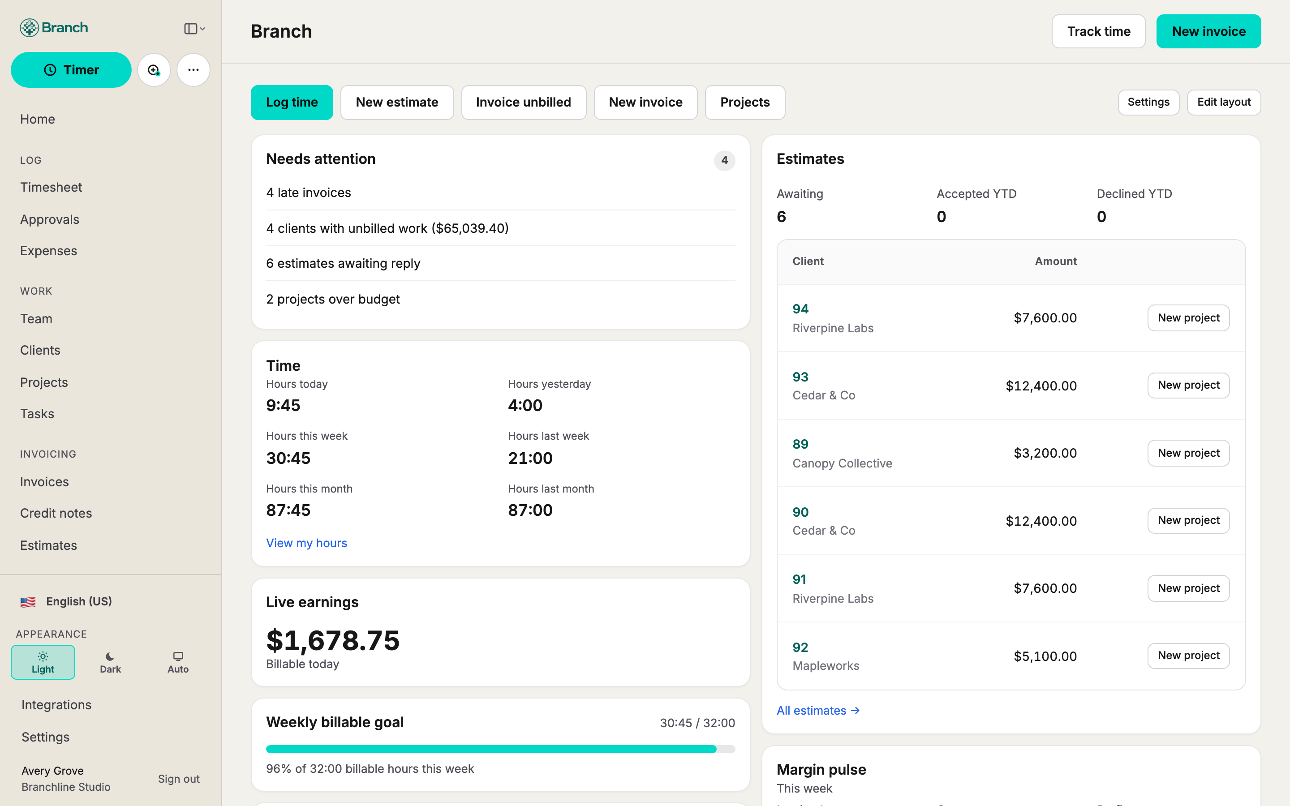The width and height of the screenshot is (1290, 806).
Task: Click the teal New invoice header button
Action: (x=1208, y=31)
